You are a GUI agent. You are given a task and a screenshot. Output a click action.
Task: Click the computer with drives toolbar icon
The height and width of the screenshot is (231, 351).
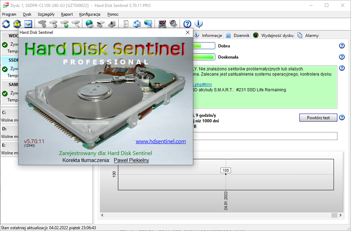click(x=112, y=24)
